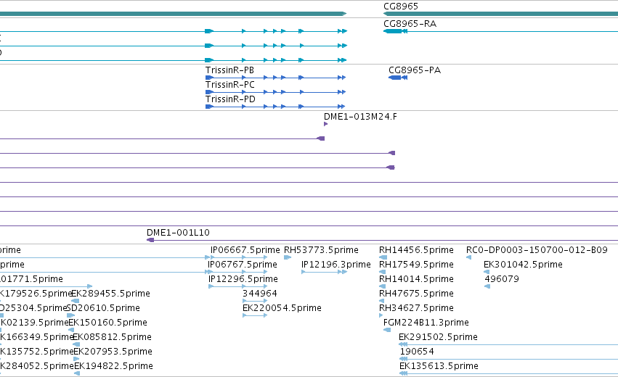The image size is (618, 377).
Task: Select the SD20610.5prime label
Action: pyautogui.click(x=103, y=309)
